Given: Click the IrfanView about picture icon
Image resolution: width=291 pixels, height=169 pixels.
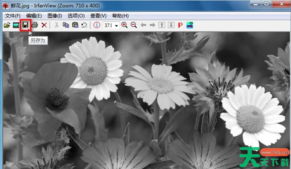Looking at the screenshot, I should pyautogui.click(x=190, y=25).
